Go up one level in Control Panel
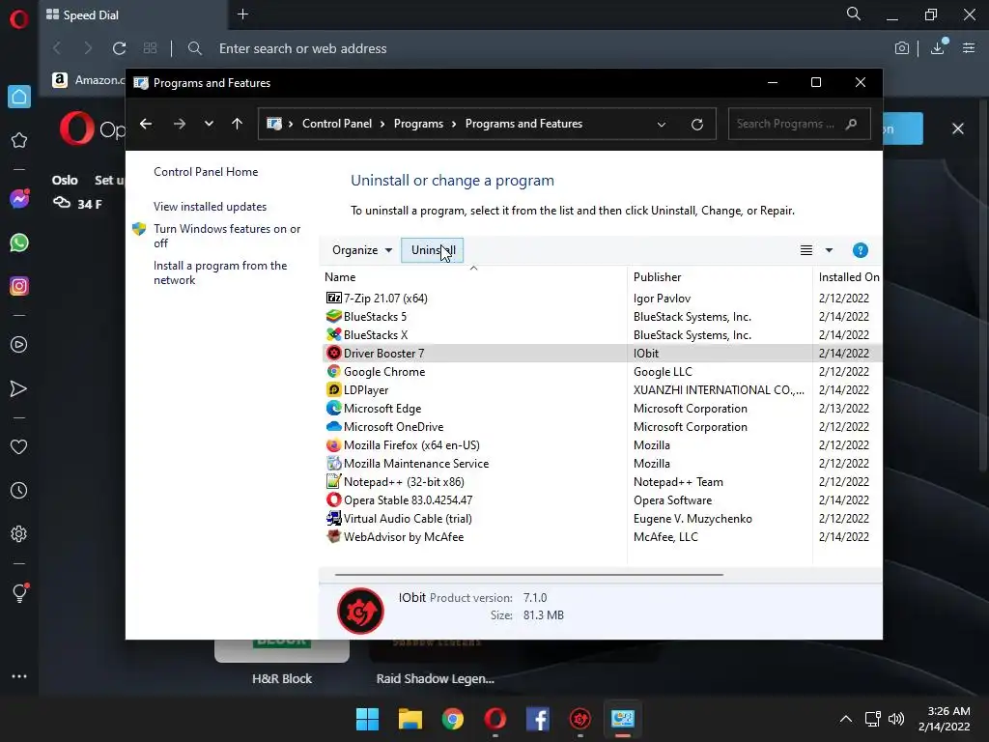The image size is (989, 742). click(238, 124)
